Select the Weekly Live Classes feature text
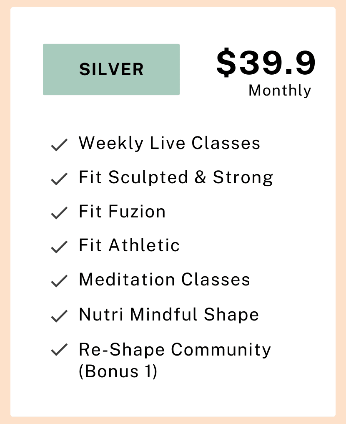 pos(169,143)
